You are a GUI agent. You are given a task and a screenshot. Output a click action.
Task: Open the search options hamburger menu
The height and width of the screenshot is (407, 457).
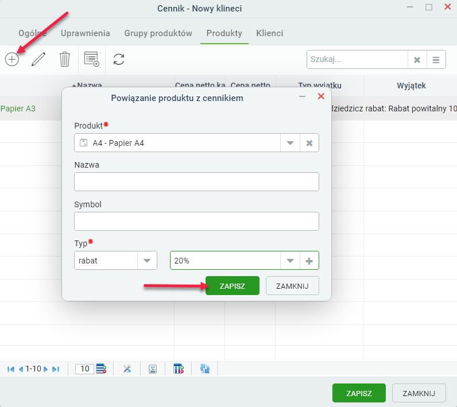pyautogui.click(x=436, y=60)
